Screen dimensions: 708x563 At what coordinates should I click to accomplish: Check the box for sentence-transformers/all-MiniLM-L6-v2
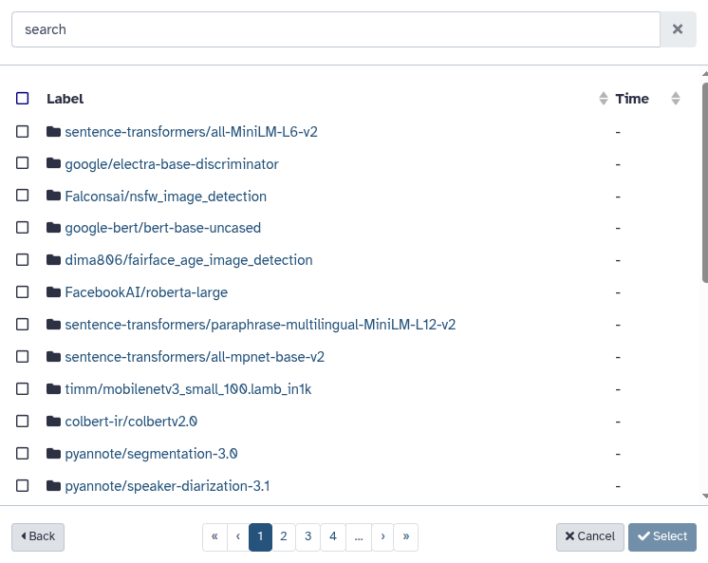point(22,131)
